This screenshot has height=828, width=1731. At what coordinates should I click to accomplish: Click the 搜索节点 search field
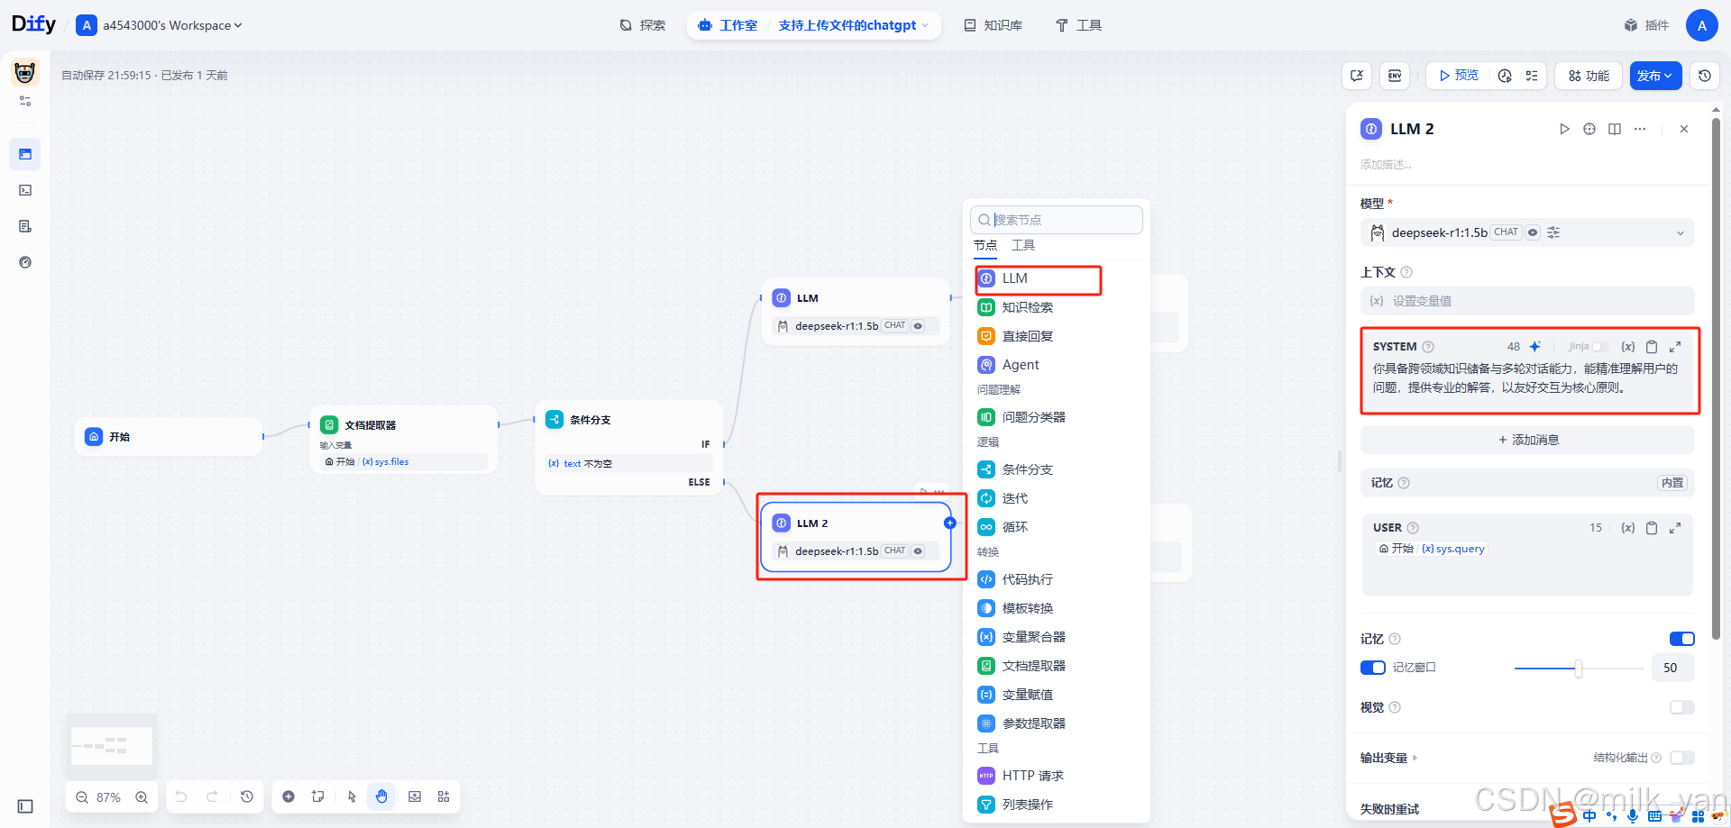pyautogui.click(x=1057, y=220)
